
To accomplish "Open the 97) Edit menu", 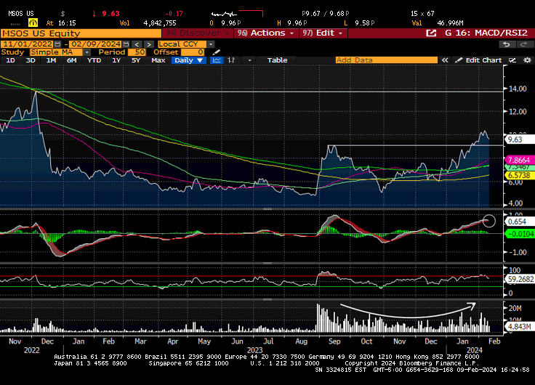I will pyautogui.click(x=323, y=33).
